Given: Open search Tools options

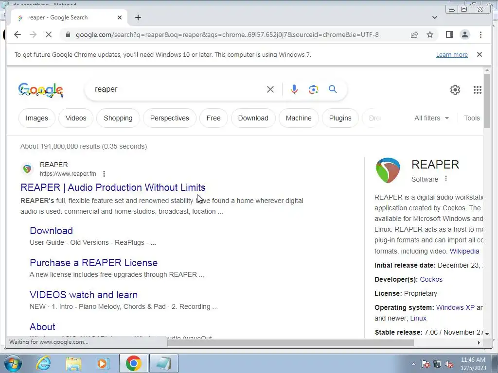Looking at the screenshot, I should tap(472, 118).
